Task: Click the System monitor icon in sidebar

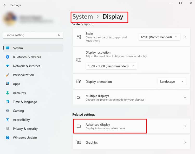Action: [x=8, y=48]
